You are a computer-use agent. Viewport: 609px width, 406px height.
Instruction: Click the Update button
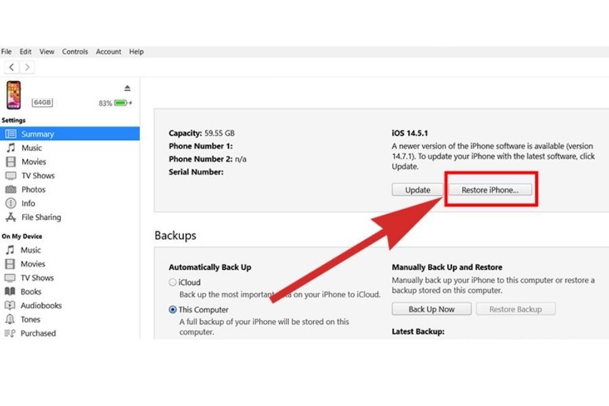(x=418, y=190)
